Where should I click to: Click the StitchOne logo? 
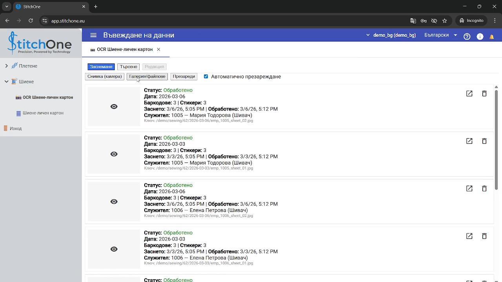point(39,43)
